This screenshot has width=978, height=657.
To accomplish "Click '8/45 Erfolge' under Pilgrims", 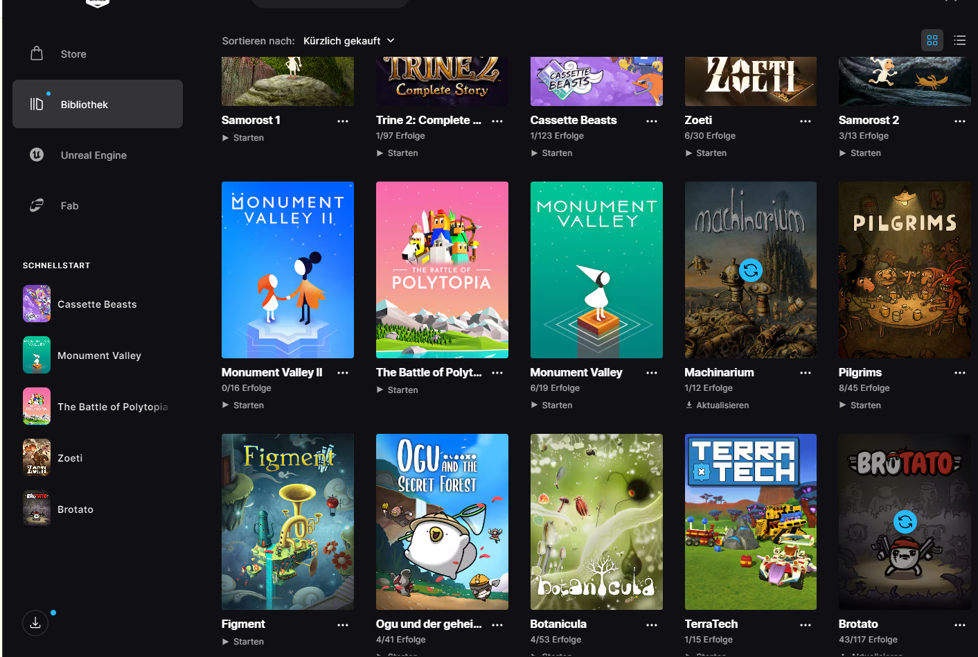I will pos(864,388).
